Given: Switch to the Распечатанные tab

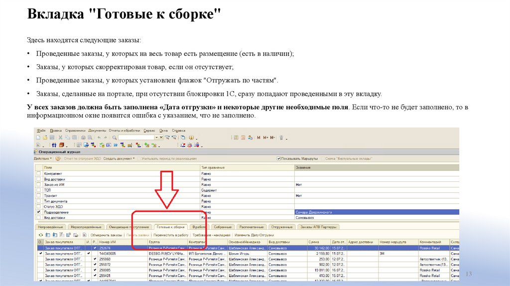Looking at the screenshot, I should (252, 227).
